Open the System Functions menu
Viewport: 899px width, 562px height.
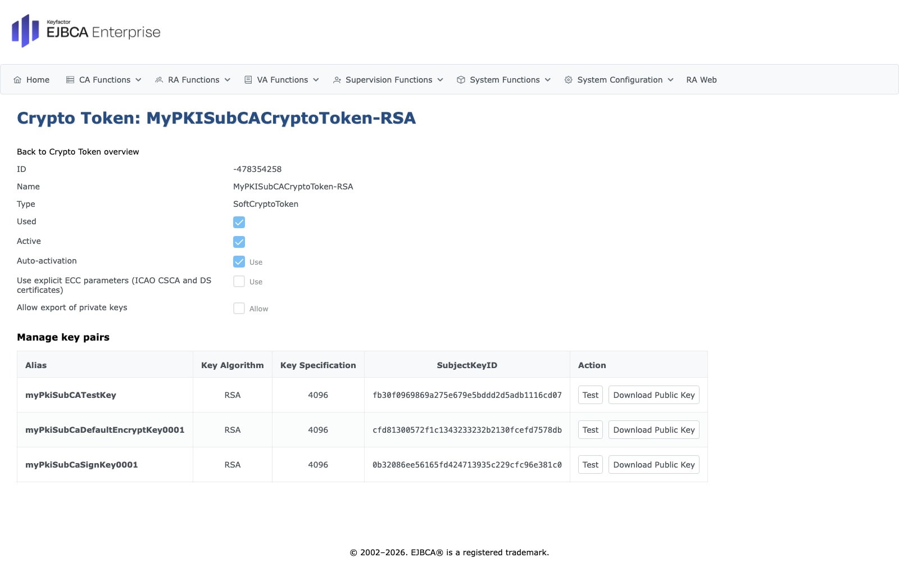504,80
